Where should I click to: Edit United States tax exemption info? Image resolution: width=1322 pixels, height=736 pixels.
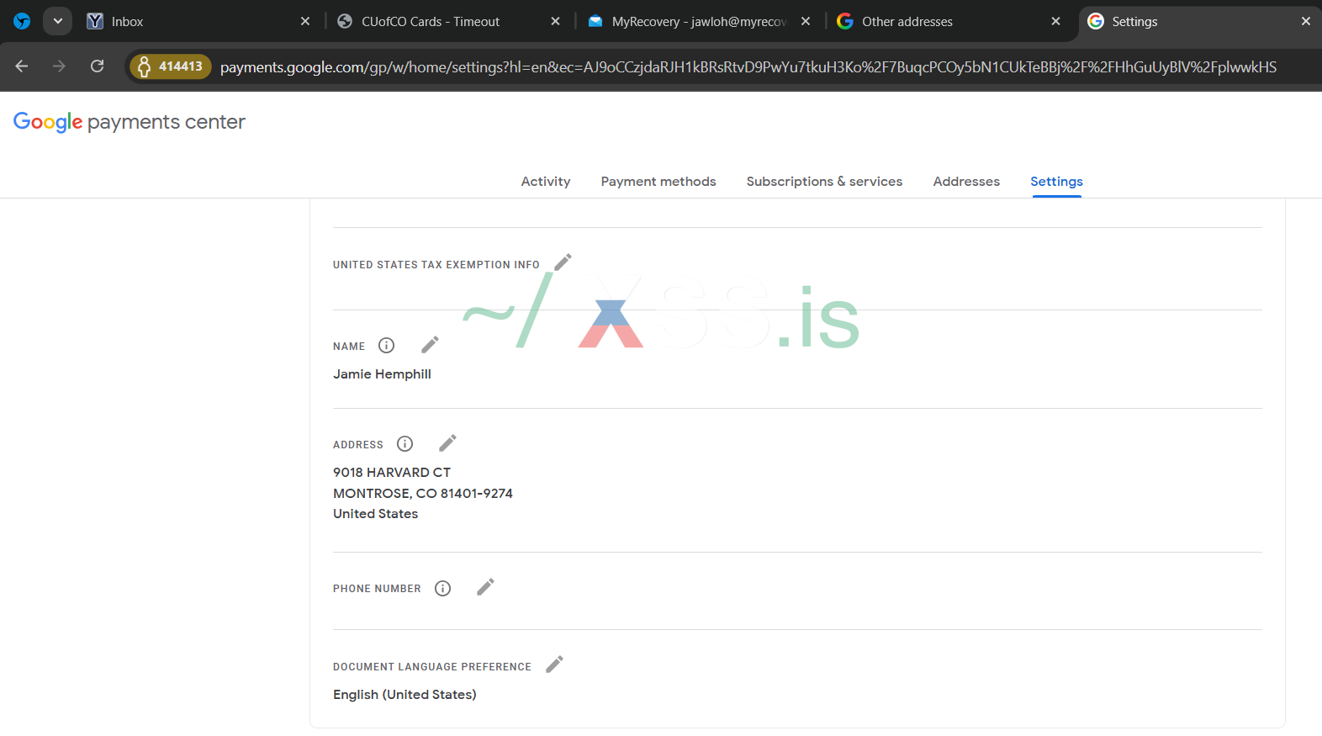click(563, 262)
